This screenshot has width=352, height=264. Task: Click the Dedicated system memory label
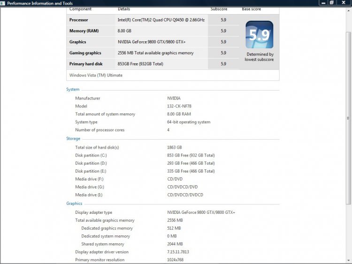tap(106, 236)
